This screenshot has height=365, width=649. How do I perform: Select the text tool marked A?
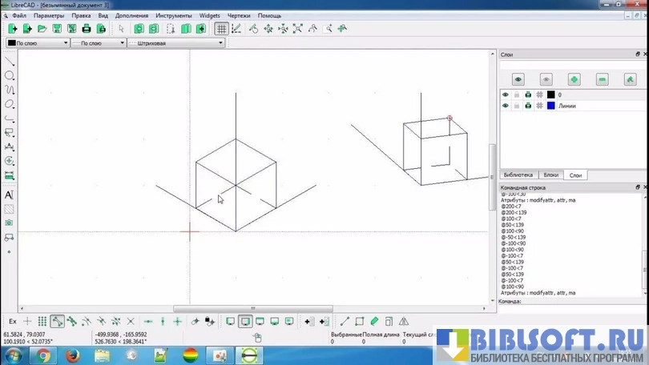pyautogui.click(x=10, y=195)
